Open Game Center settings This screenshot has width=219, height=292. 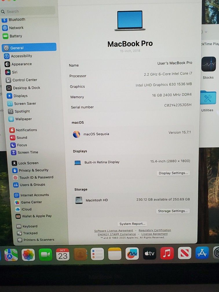click(28, 202)
